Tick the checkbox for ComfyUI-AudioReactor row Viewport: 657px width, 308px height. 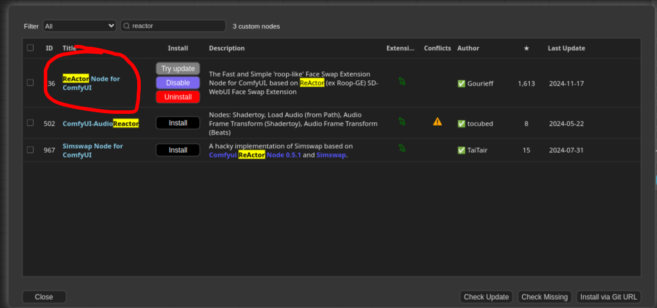(x=30, y=123)
